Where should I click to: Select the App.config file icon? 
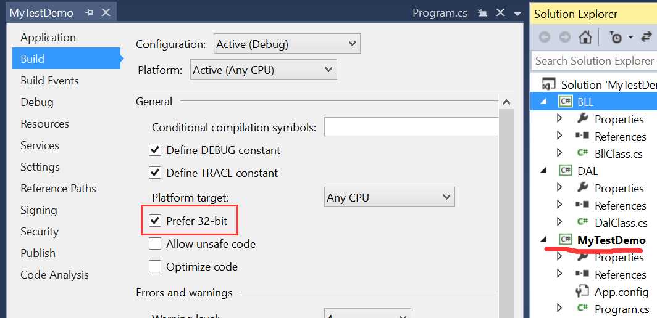[x=582, y=291]
